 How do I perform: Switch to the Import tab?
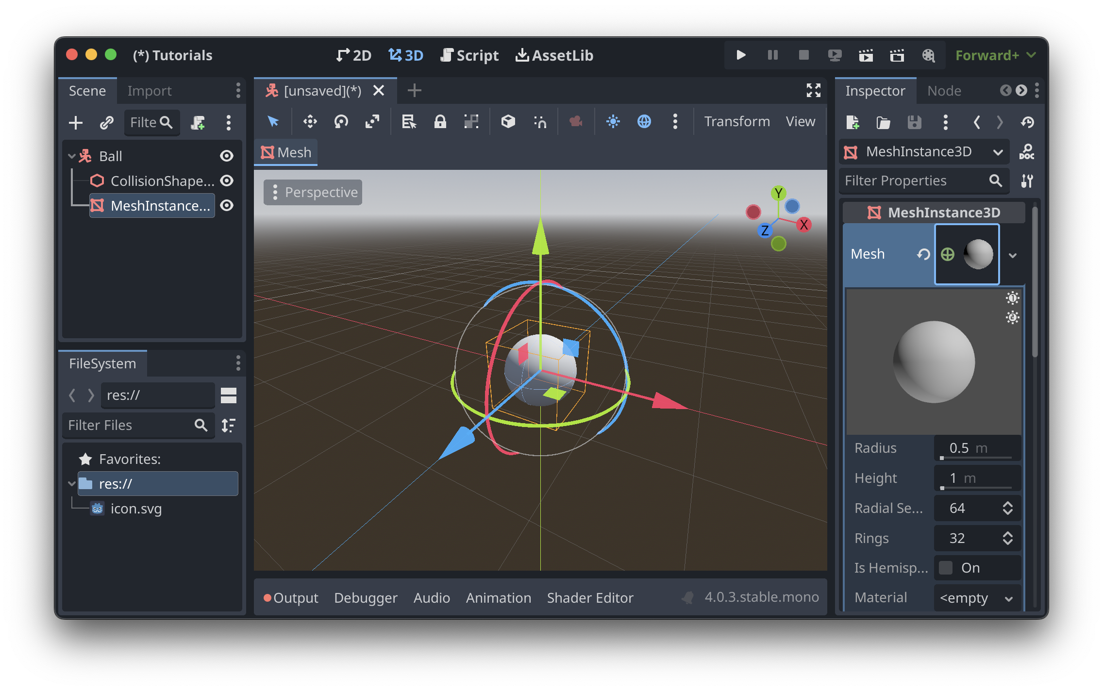150,91
